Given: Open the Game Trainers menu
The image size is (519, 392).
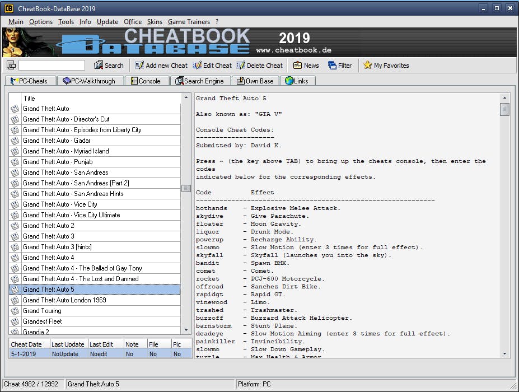Looking at the screenshot, I should (189, 21).
